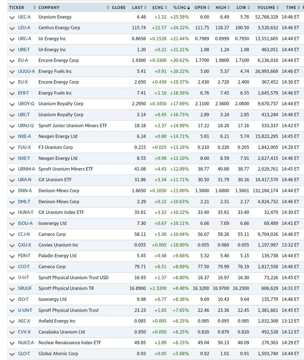Viewport: 304px width, 360px height.
Task: Expand the UEC-A row chevron
Action: coord(12,17)
